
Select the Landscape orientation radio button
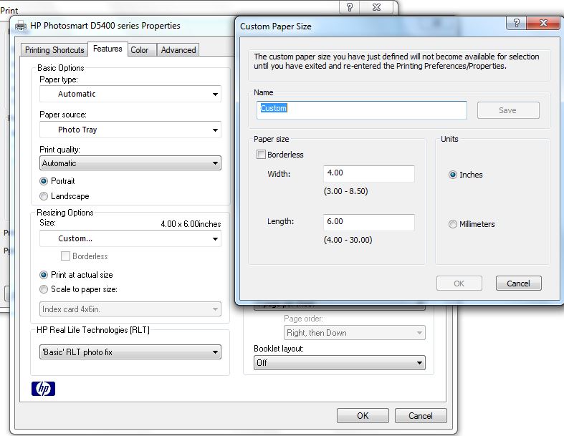pyautogui.click(x=44, y=196)
